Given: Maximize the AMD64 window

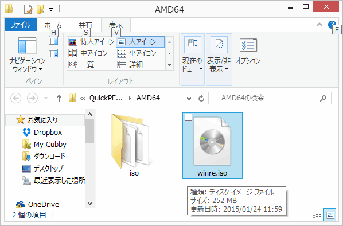Looking at the screenshot, I should point(306,6).
